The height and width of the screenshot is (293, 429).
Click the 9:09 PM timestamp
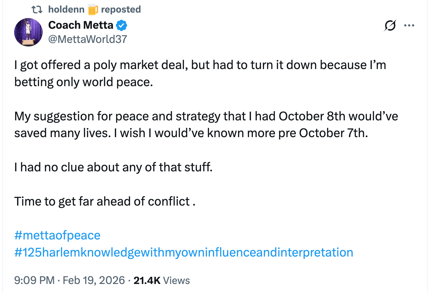click(x=34, y=280)
